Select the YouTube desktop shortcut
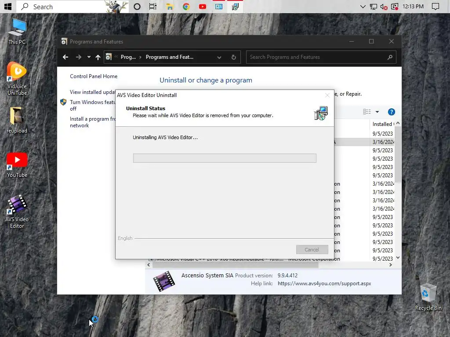450x337 pixels. click(17, 165)
